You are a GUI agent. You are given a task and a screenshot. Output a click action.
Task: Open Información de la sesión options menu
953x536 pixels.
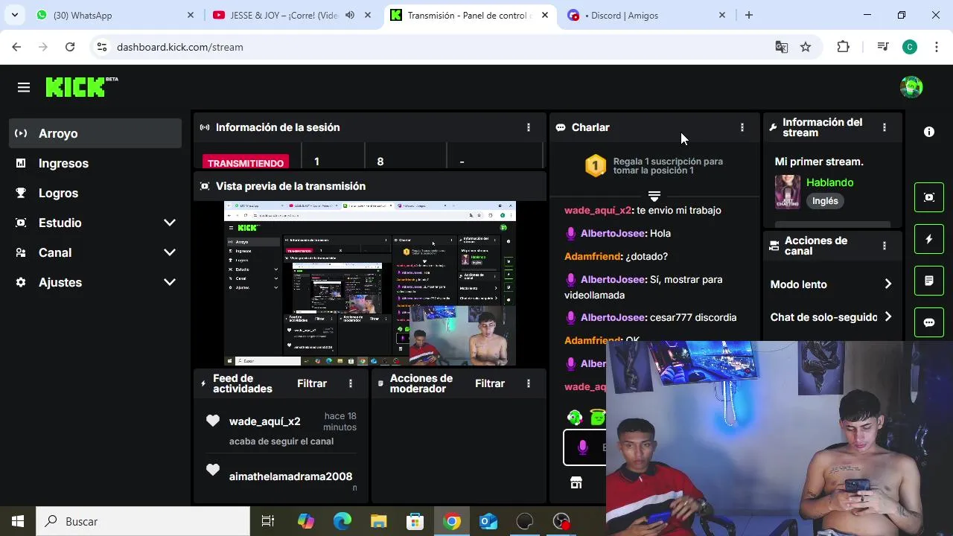[529, 127]
